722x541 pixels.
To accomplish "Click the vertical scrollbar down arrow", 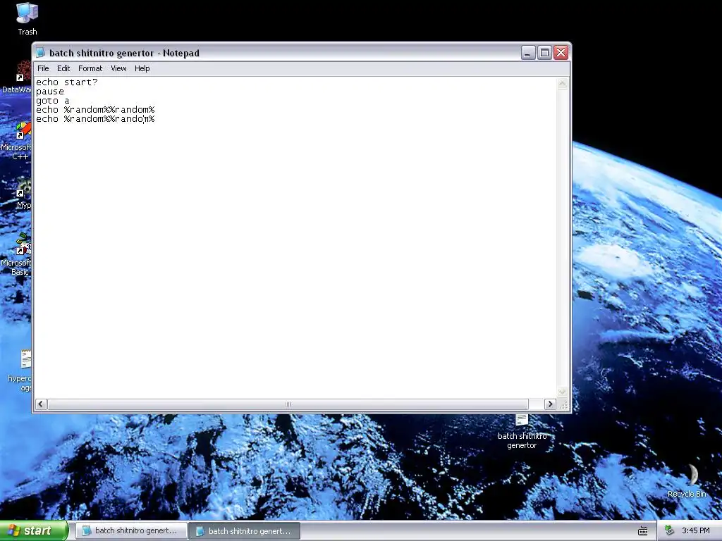I will click(562, 392).
